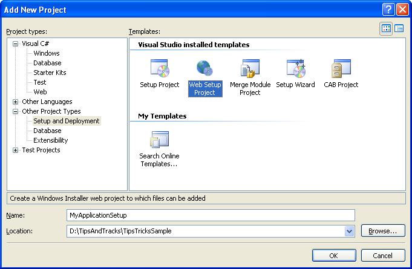Select Database under Visual C#

coord(47,63)
